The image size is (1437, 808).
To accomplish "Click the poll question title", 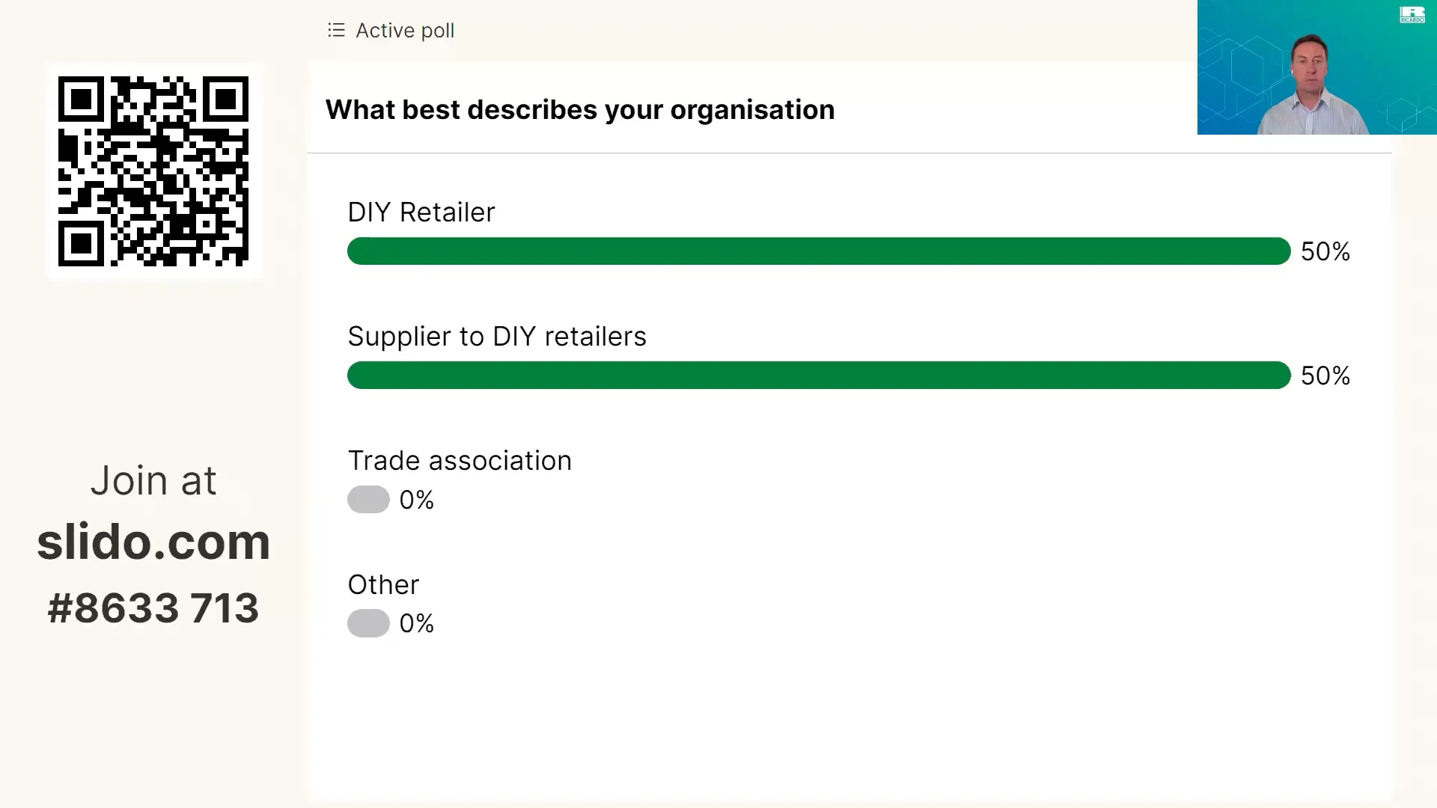I will point(579,110).
